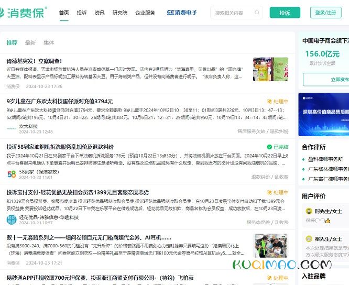Select the 推荐 feed tab

(12, 42)
